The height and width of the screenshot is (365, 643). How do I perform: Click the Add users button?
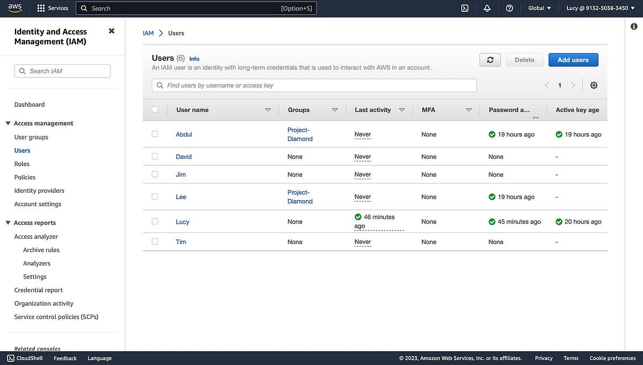(x=573, y=60)
